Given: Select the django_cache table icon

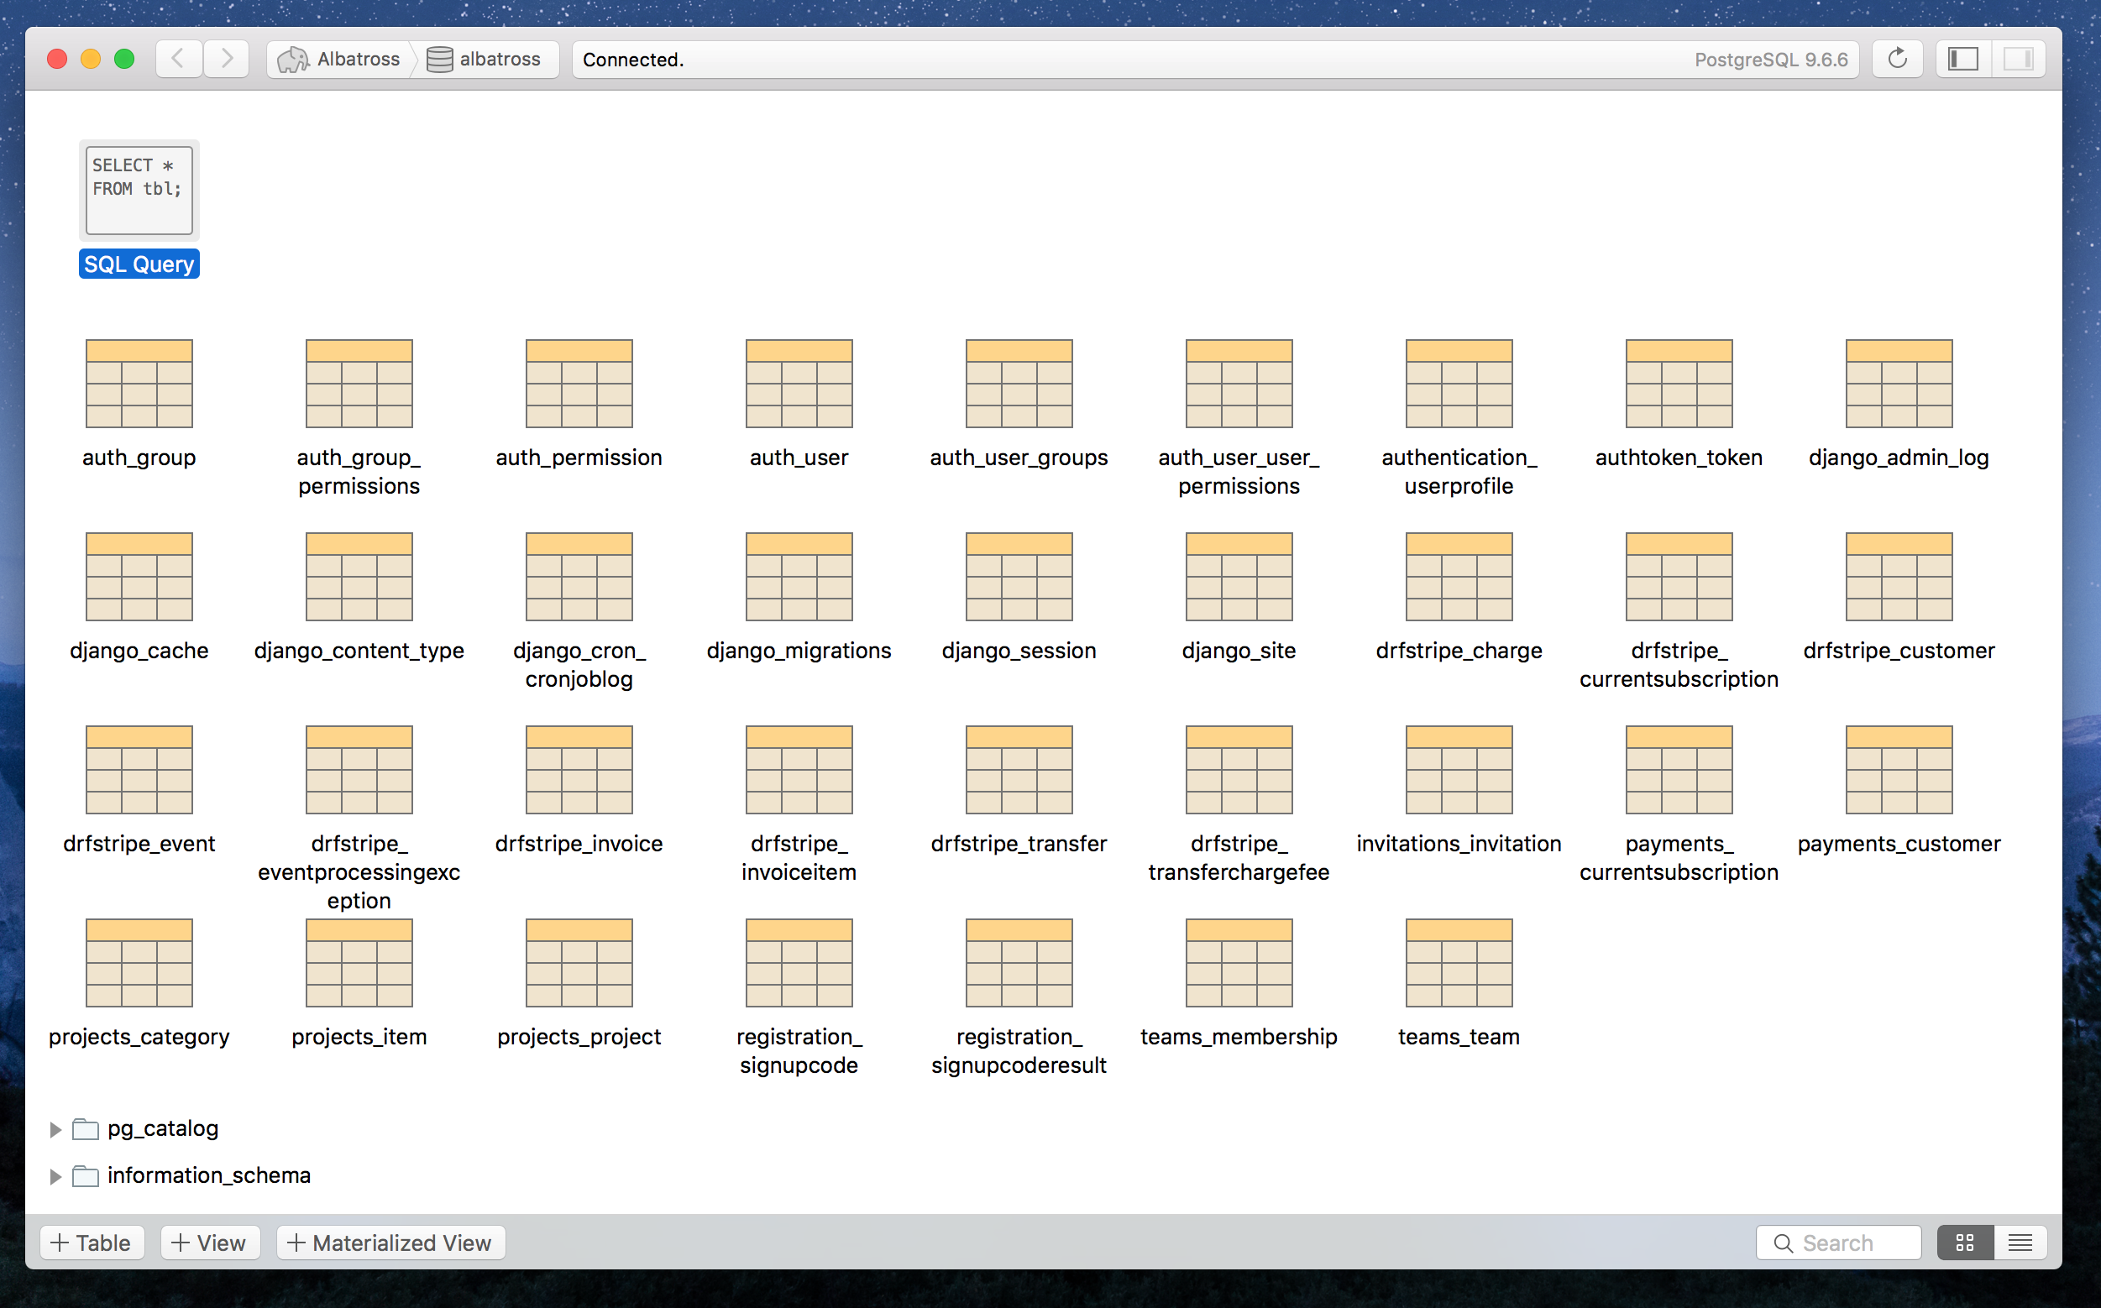Looking at the screenshot, I should [x=139, y=576].
